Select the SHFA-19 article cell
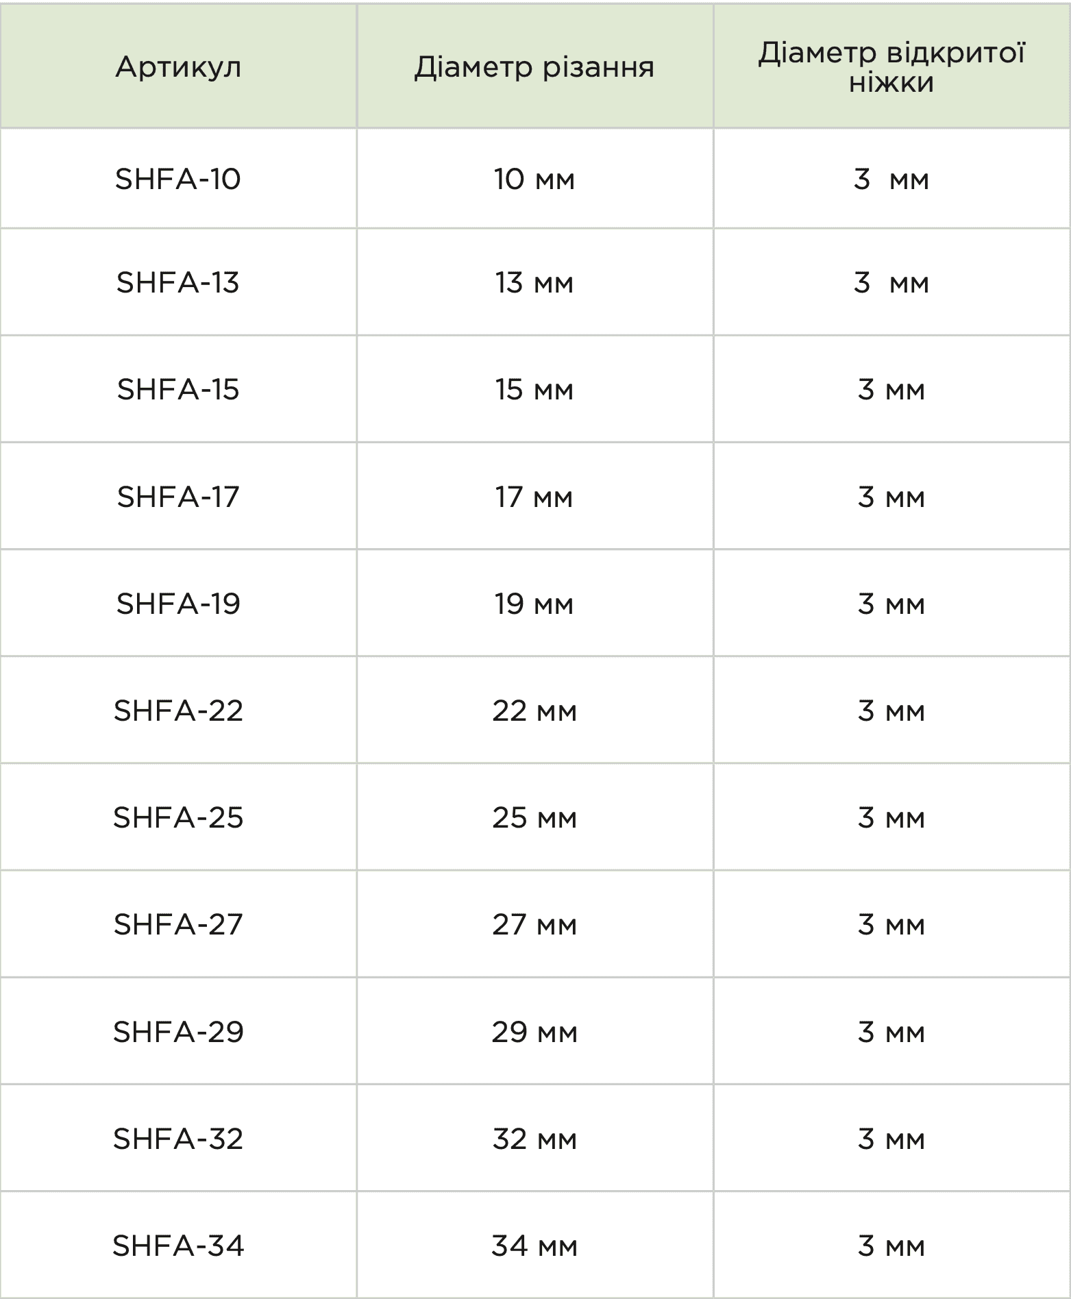The height and width of the screenshot is (1299, 1071). coord(178,603)
